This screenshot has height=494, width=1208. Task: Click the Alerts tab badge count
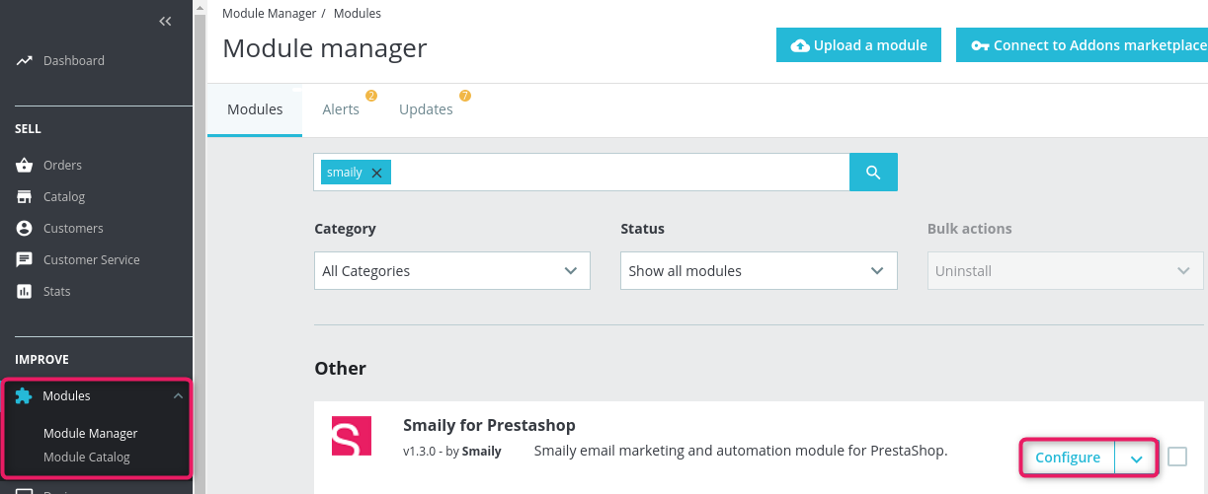(371, 96)
